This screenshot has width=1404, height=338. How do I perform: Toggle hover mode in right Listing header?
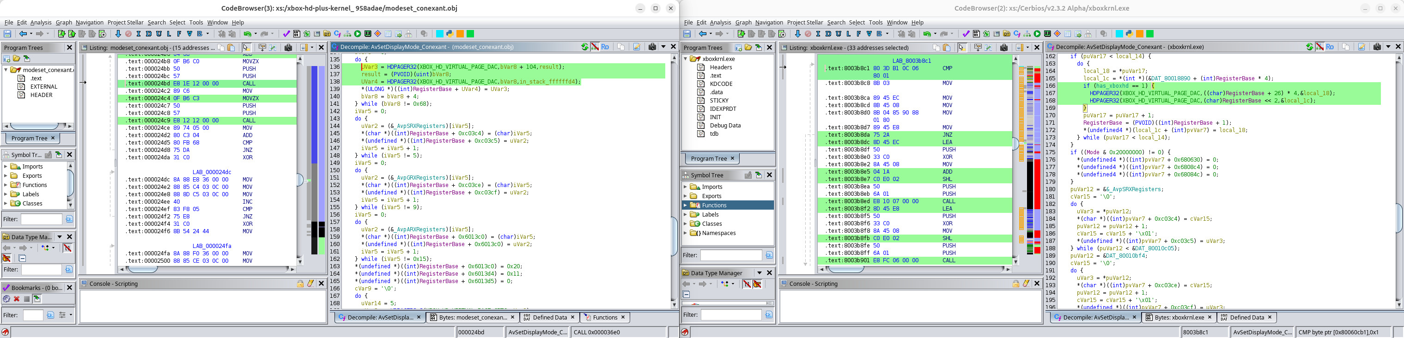961,48
